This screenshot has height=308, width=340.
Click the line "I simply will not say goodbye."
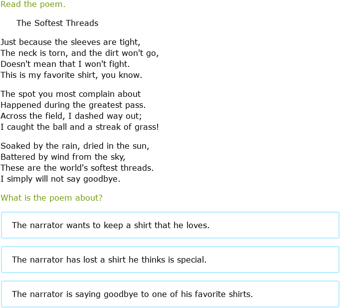[x=60, y=179]
